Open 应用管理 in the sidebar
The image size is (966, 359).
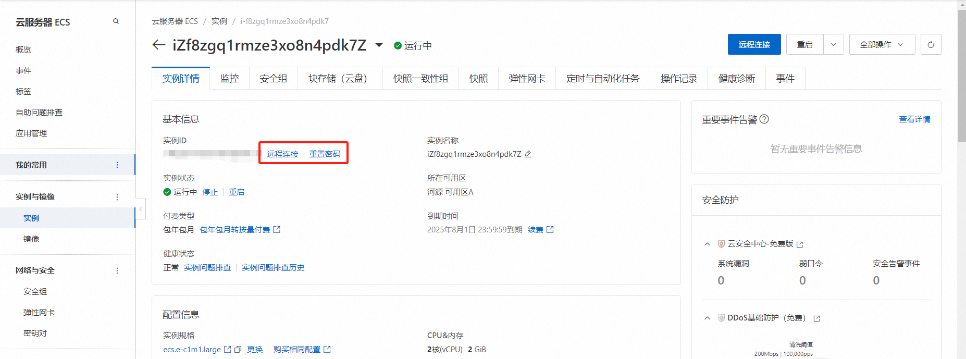coord(31,133)
